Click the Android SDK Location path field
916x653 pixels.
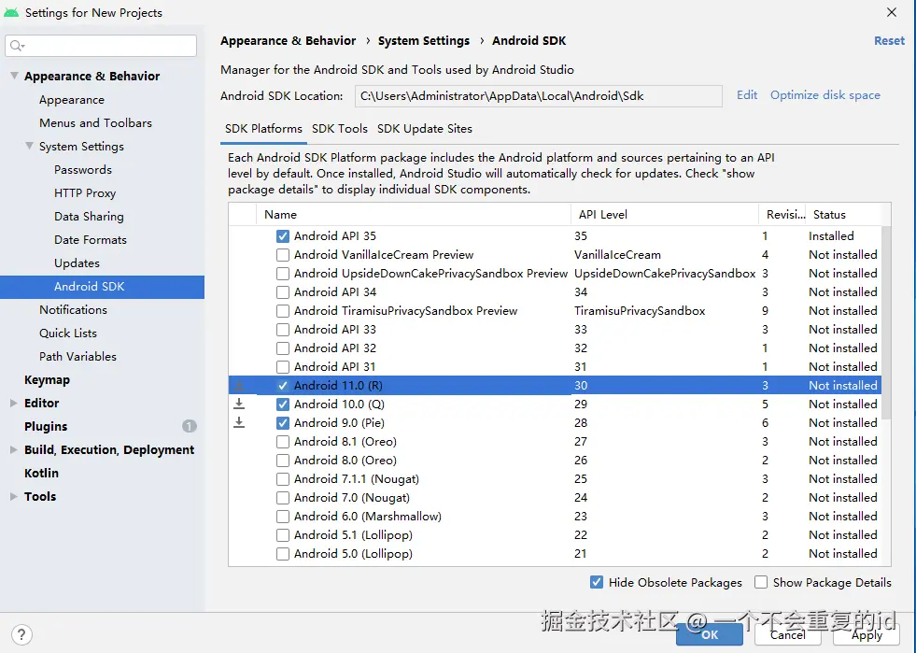coord(538,96)
